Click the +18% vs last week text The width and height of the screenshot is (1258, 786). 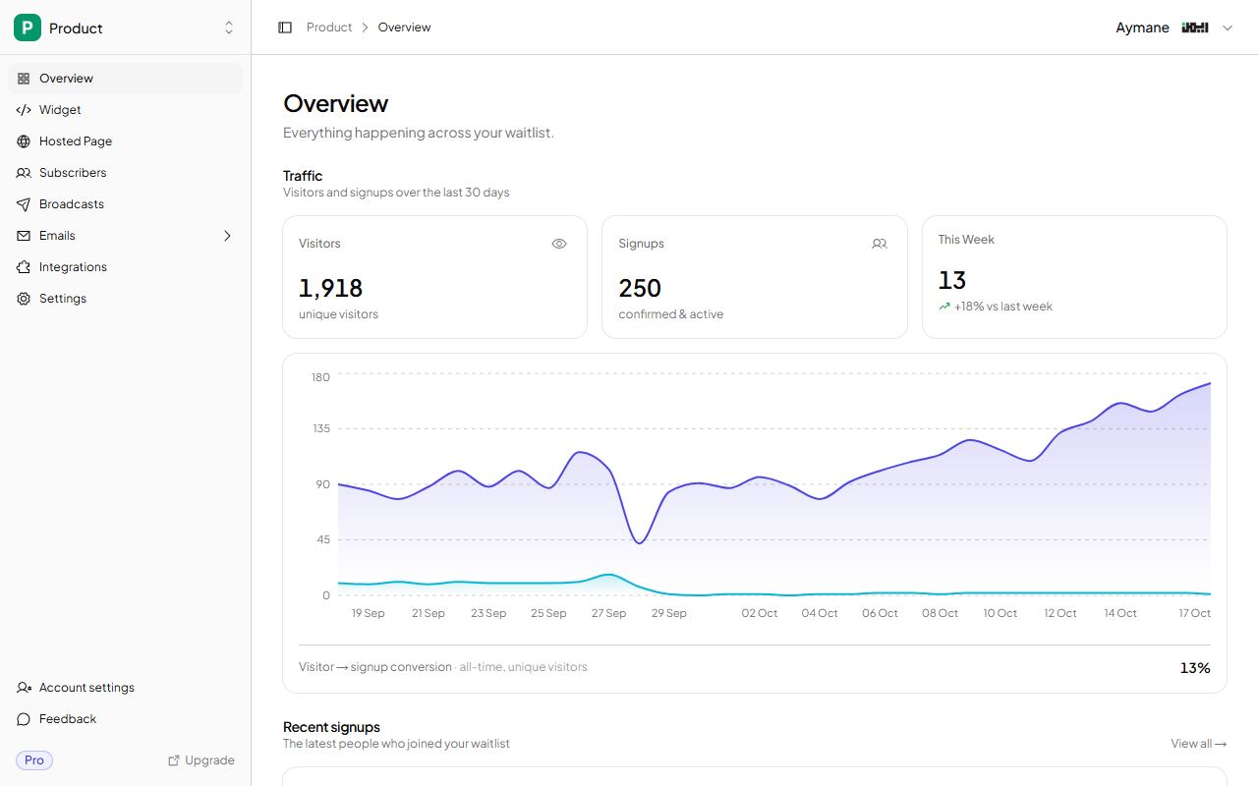pos(1002,307)
